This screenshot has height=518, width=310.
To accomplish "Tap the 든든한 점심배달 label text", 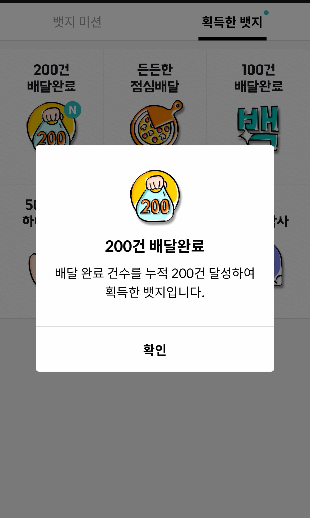I will (155, 78).
